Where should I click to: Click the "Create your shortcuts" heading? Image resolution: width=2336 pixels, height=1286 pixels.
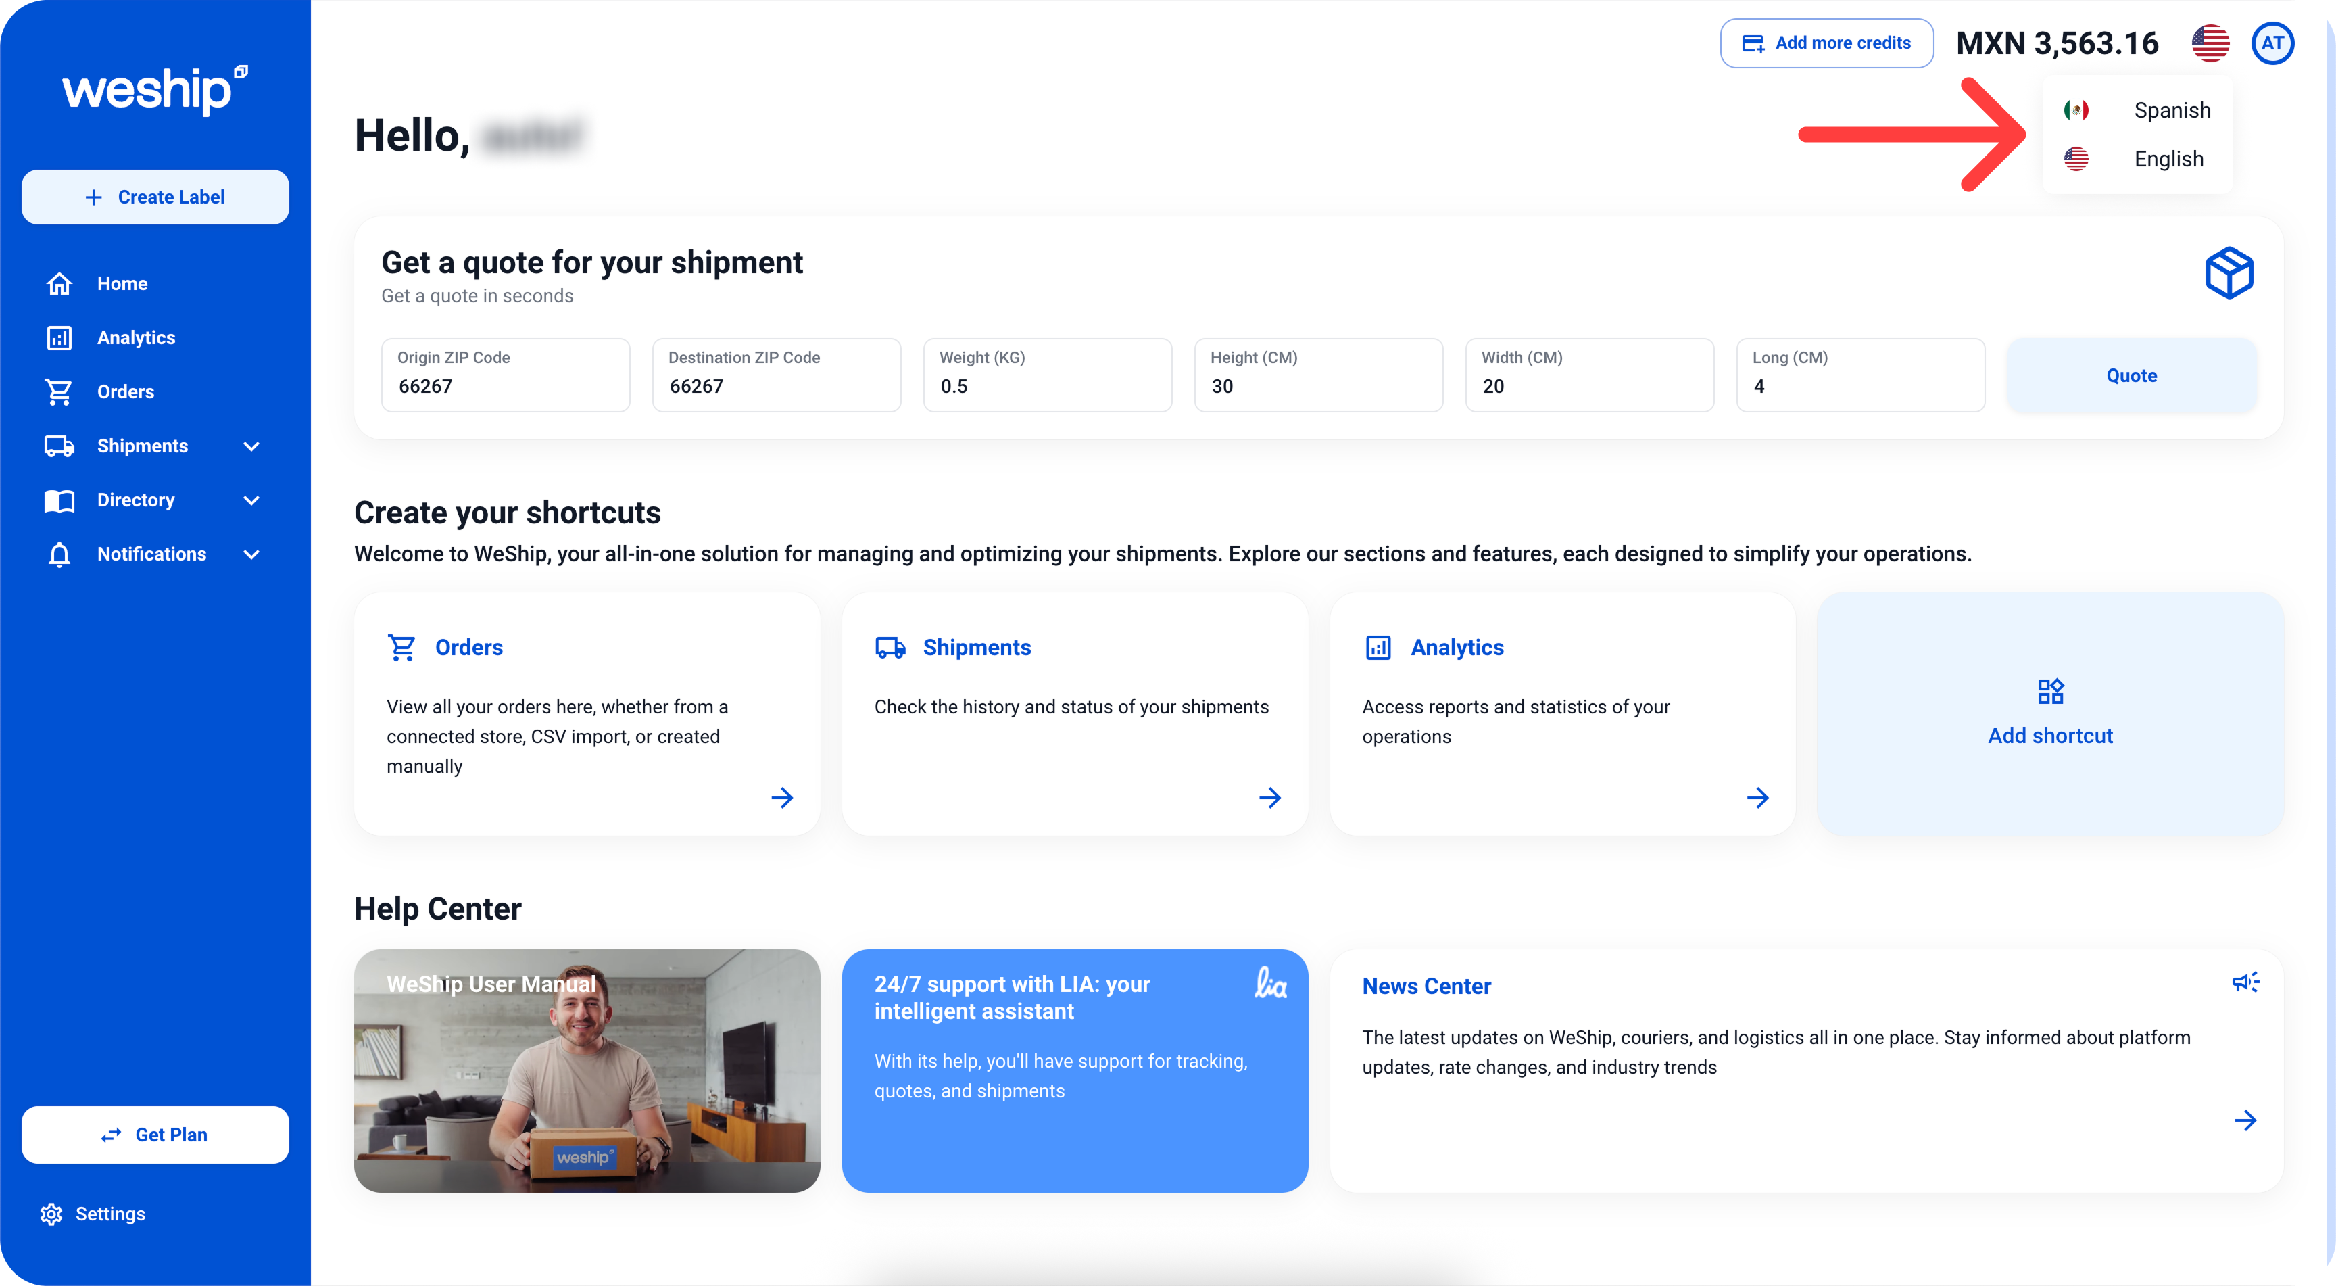pos(508,513)
